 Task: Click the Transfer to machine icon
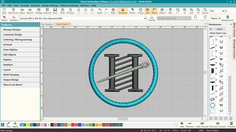(152, 18)
